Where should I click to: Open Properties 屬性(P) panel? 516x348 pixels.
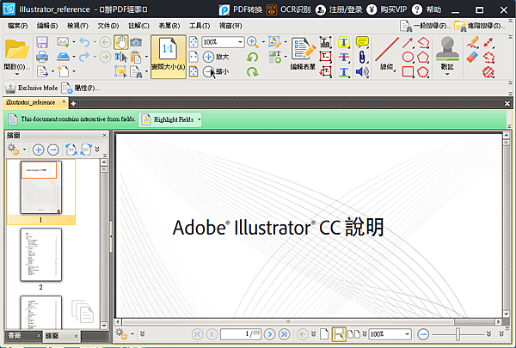(x=81, y=89)
